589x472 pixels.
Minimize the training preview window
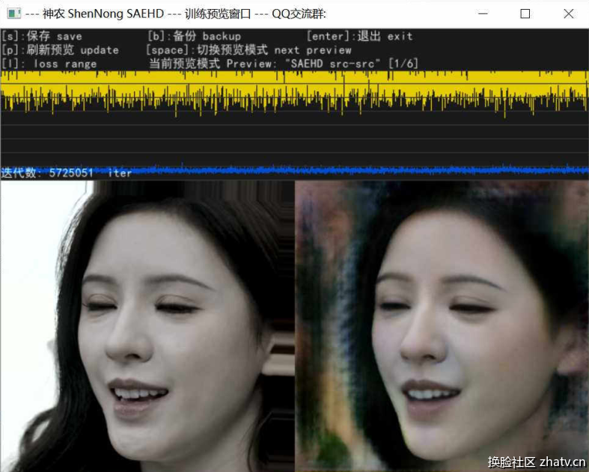point(483,14)
